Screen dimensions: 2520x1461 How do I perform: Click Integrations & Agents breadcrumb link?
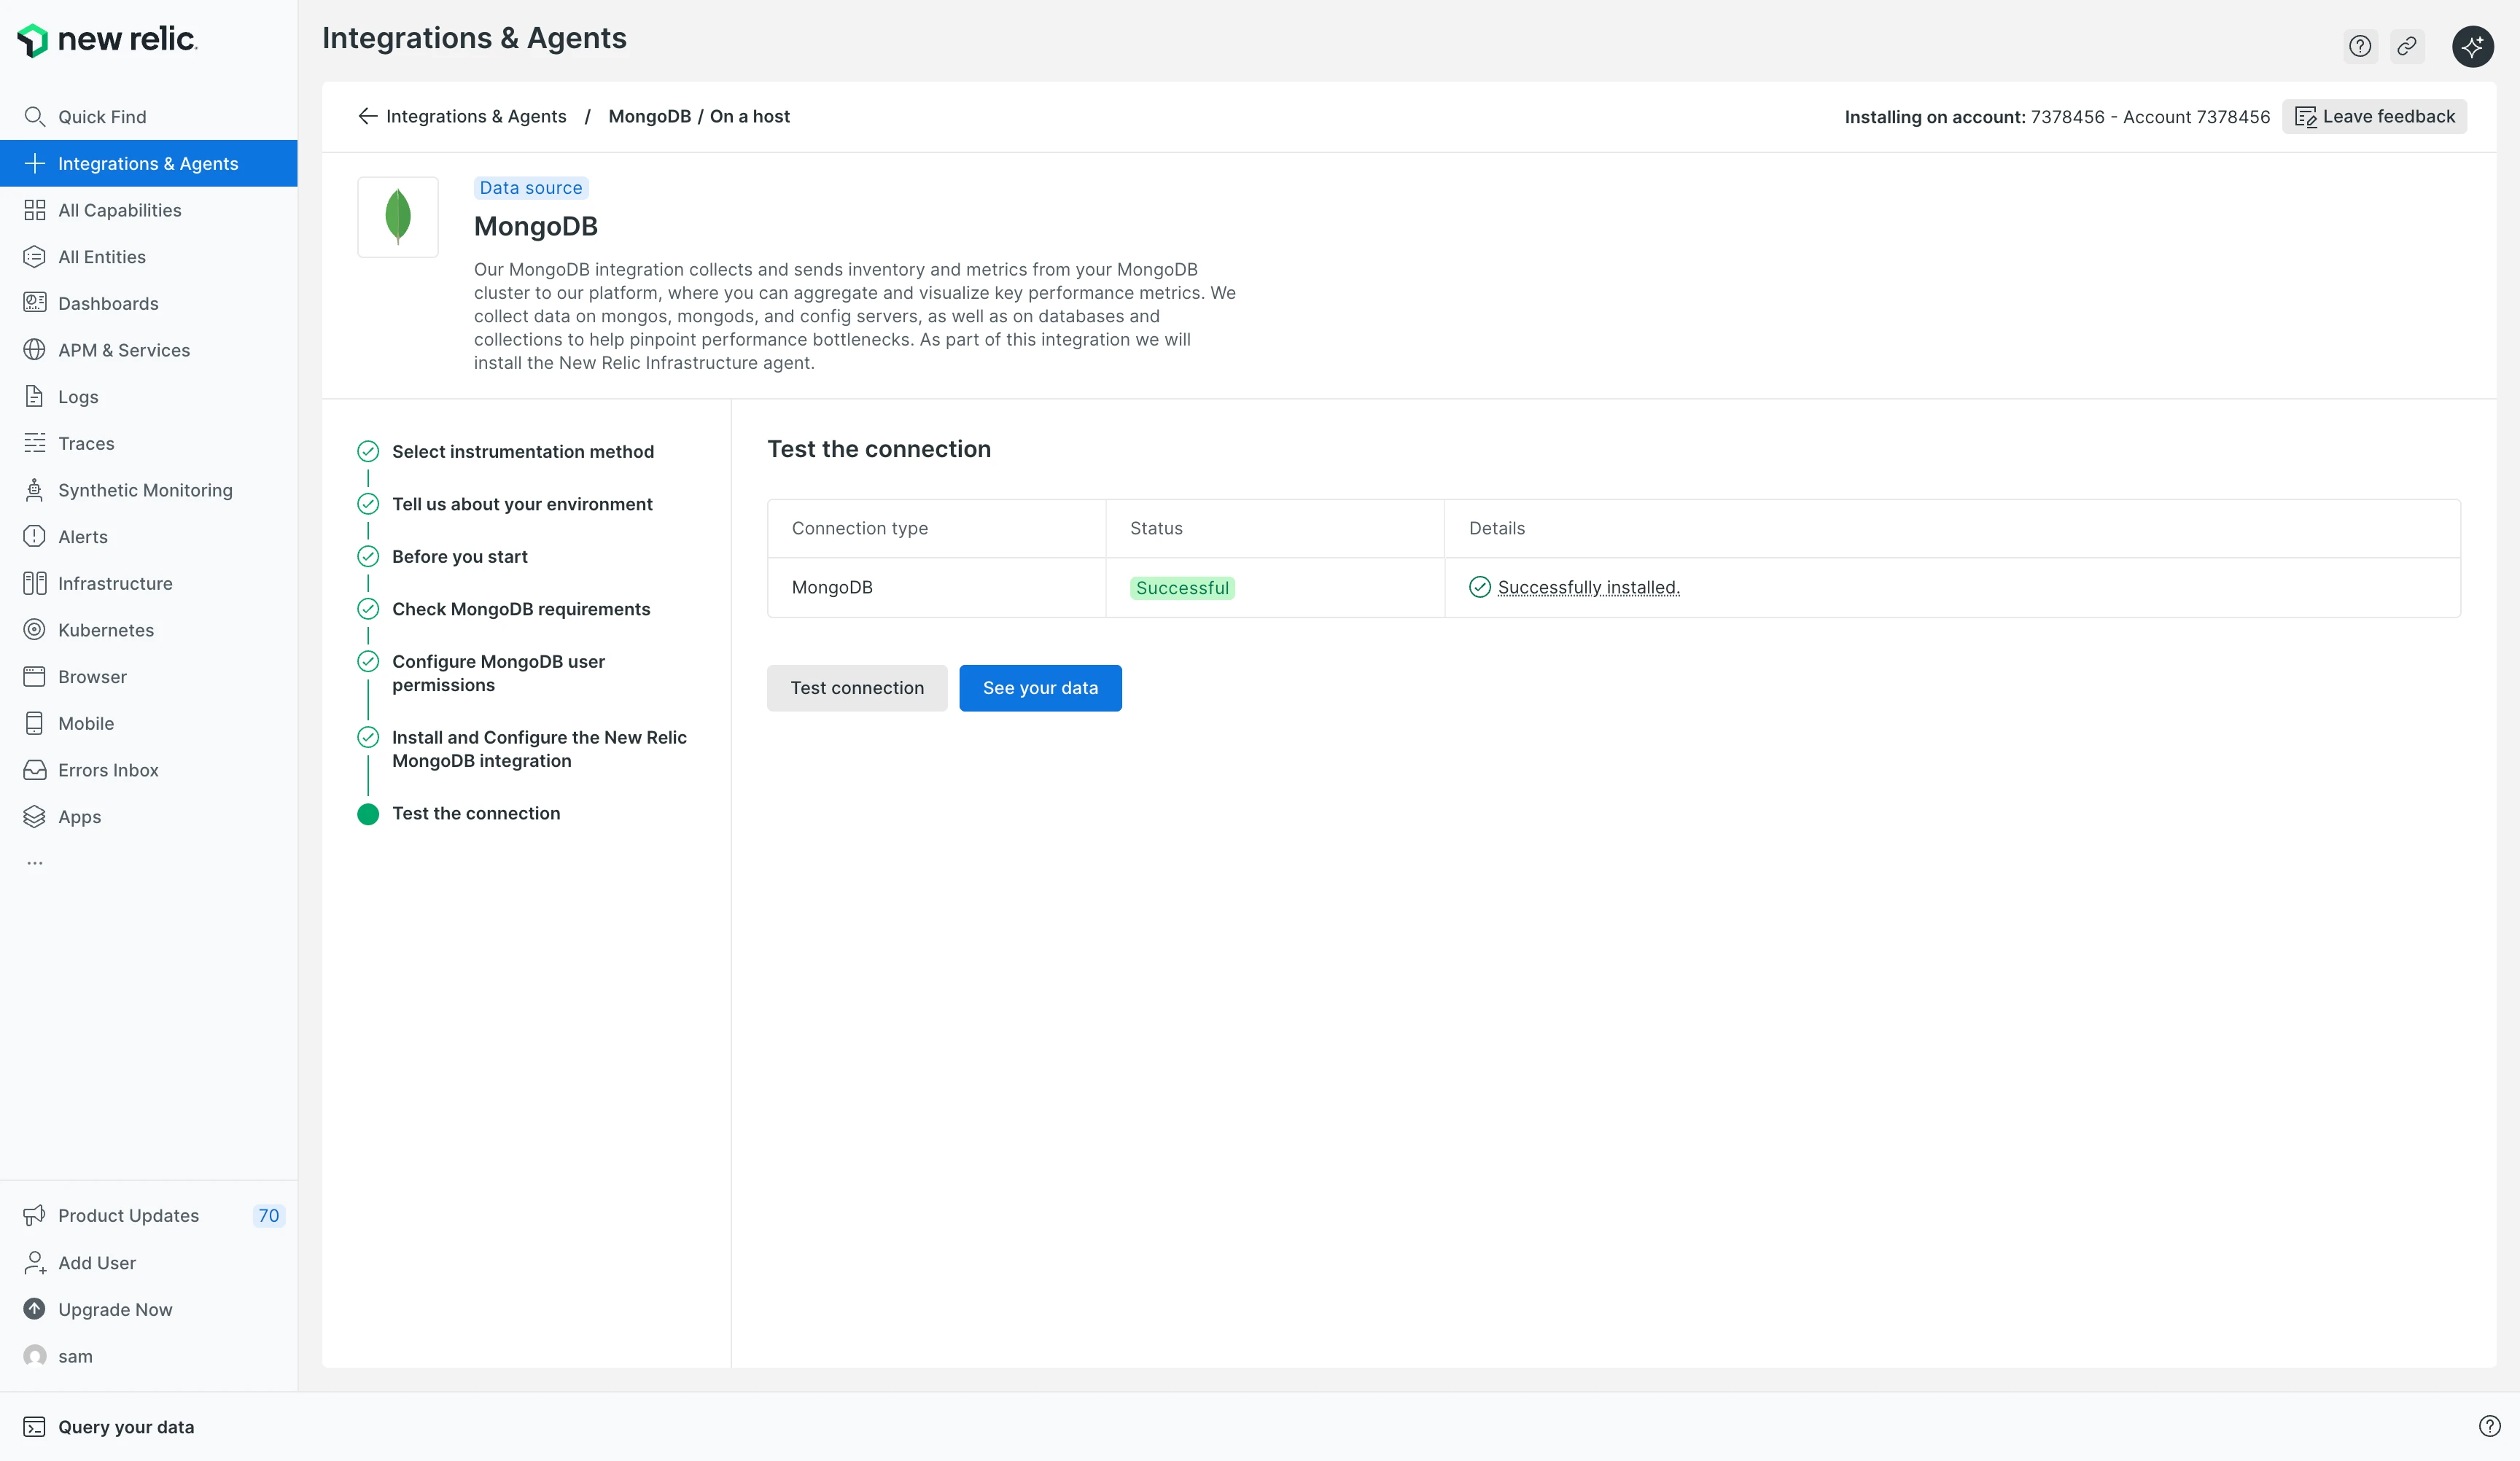[x=476, y=116]
